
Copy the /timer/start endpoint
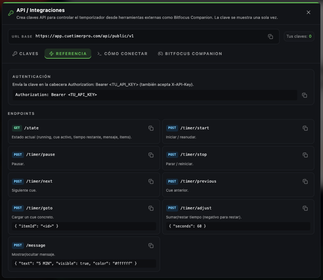[x=305, y=128]
